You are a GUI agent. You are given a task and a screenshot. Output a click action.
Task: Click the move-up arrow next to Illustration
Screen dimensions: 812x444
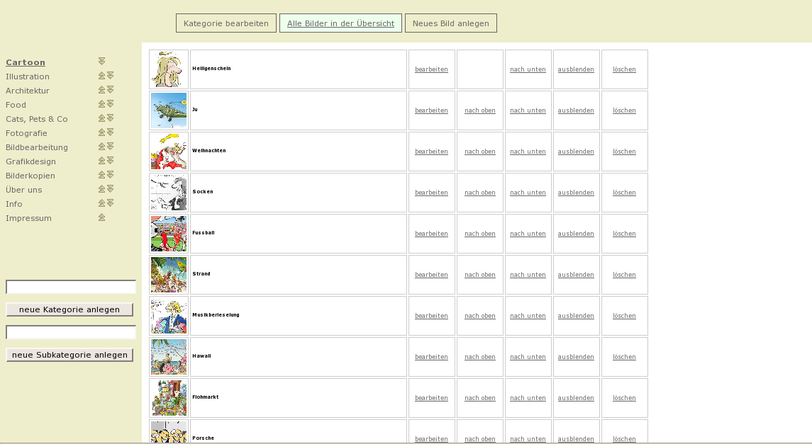pyautogui.click(x=101, y=76)
